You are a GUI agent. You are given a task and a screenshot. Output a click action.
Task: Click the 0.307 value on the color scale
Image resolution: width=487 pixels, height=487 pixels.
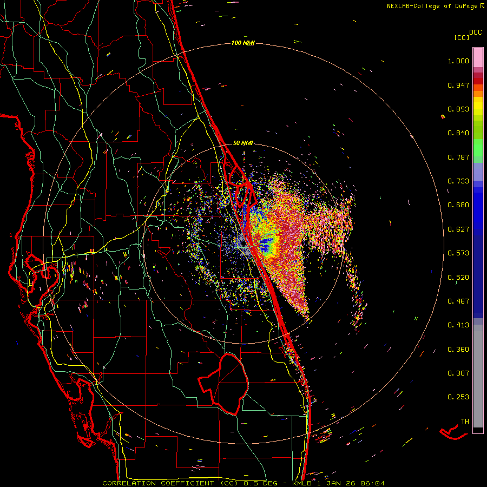458,373
